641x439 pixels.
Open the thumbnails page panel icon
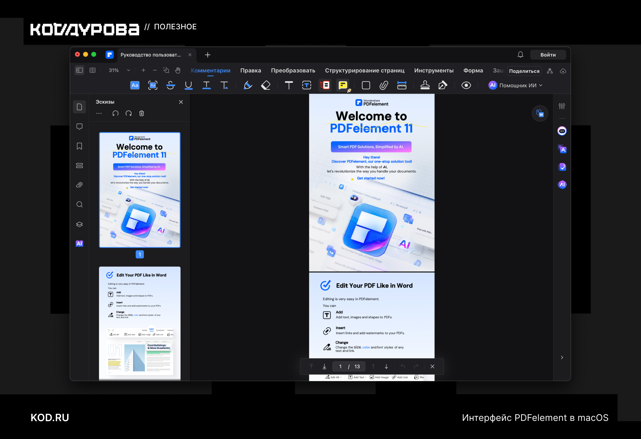click(79, 107)
